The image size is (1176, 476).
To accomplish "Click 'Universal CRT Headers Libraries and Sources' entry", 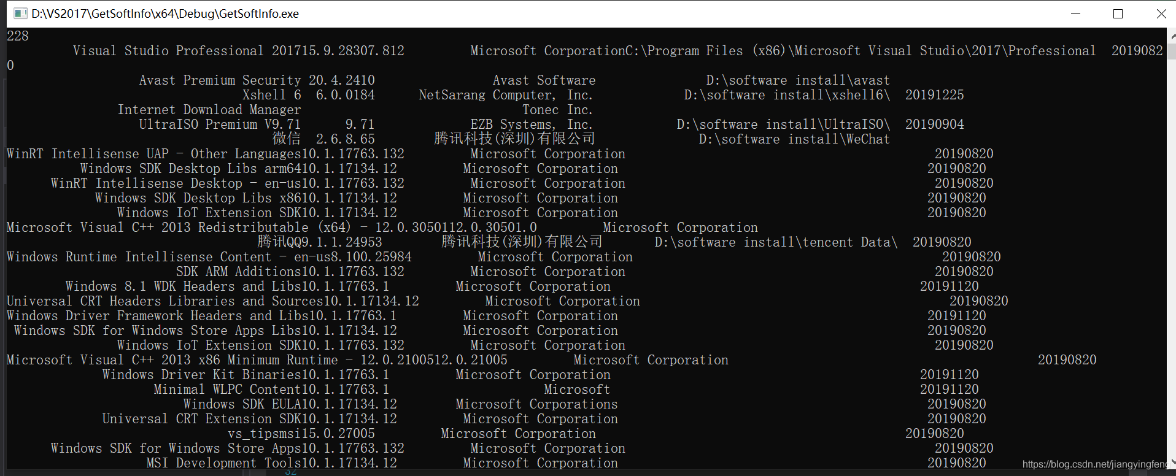I will (164, 301).
